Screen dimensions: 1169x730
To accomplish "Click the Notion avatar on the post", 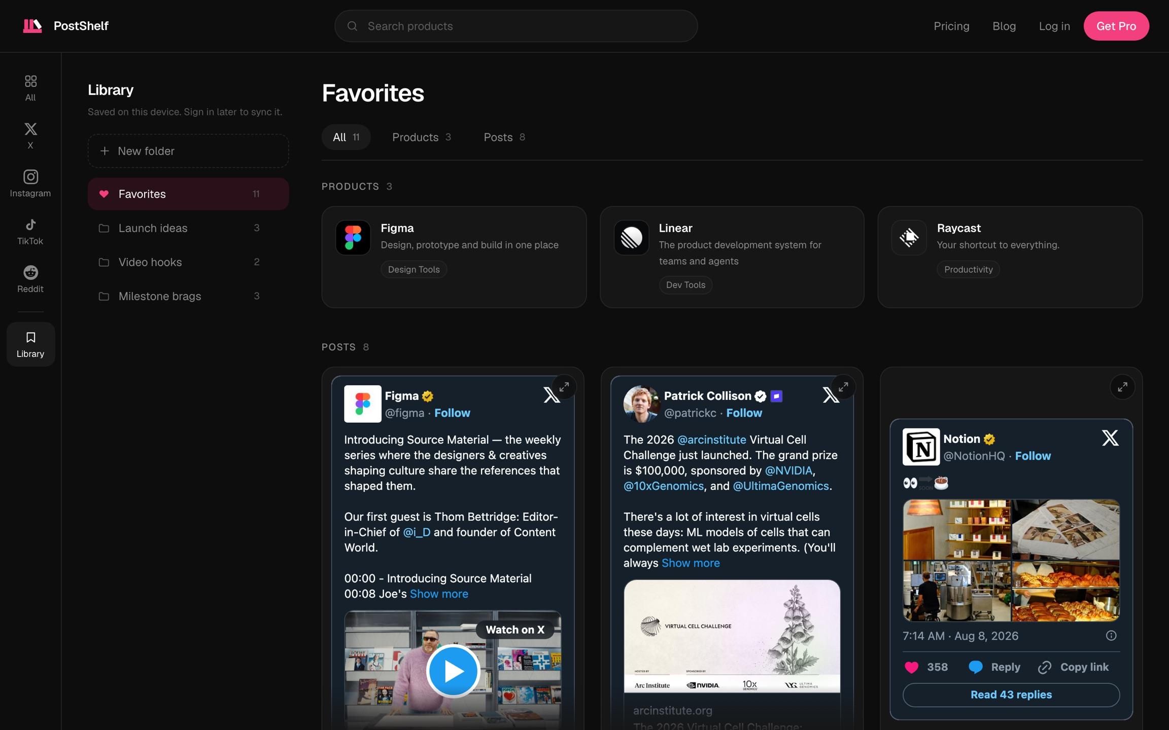I will click(x=921, y=447).
